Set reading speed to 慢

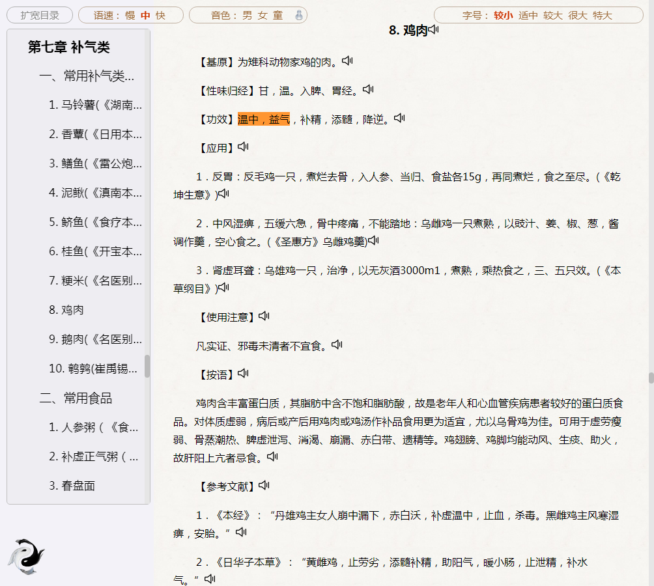click(x=130, y=15)
